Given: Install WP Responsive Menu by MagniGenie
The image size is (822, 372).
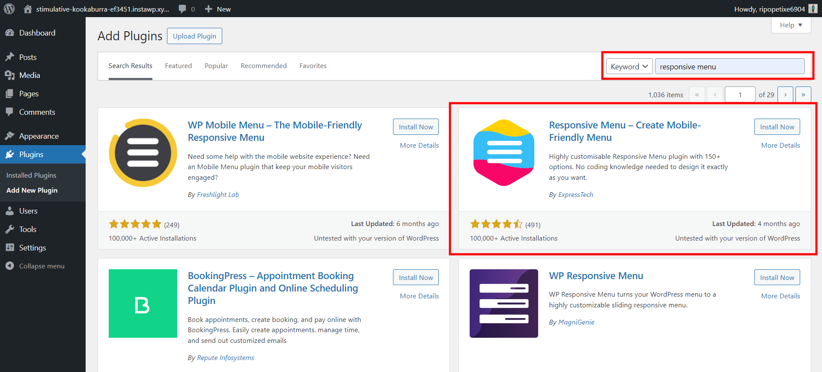Looking at the screenshot, I should coord(777,277).
